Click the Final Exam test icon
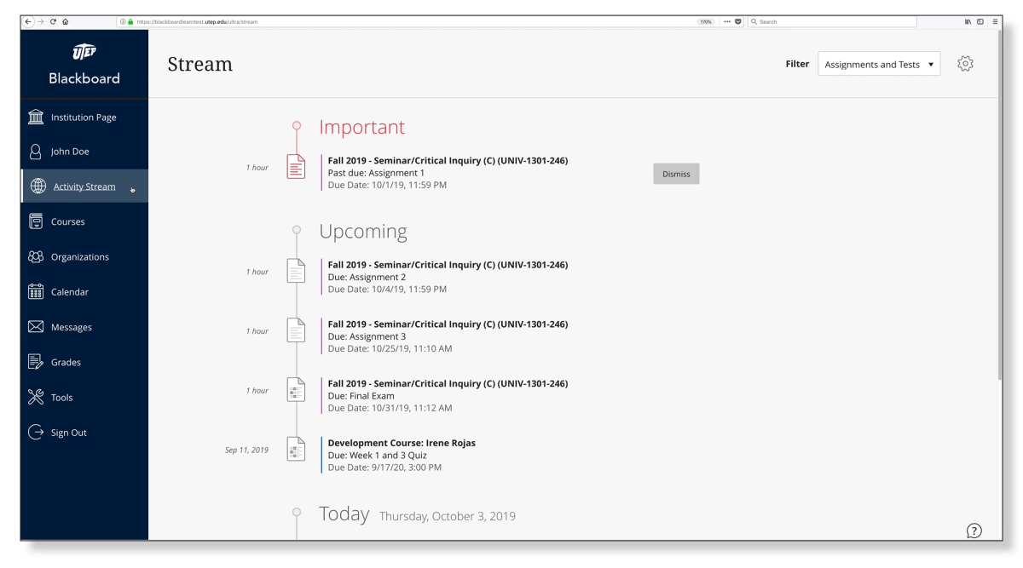Screen dimensions: 1023x568 coord(296,390)
